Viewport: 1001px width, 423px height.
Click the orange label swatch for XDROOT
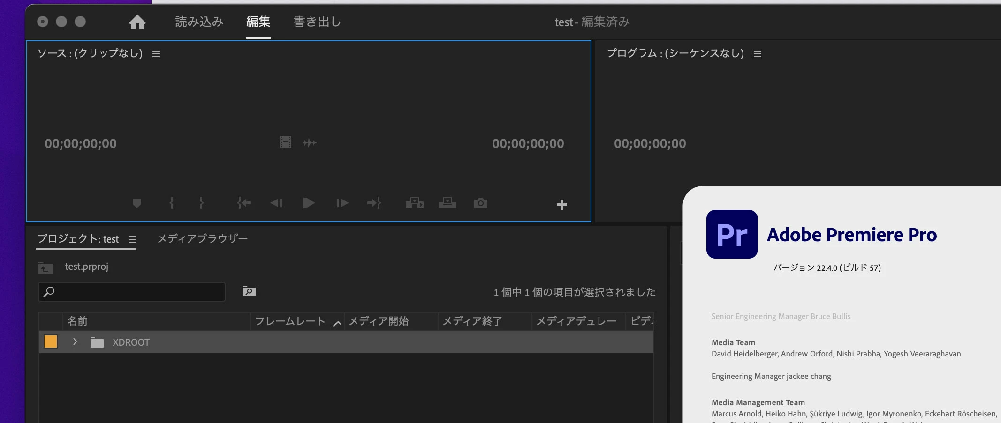(x=51, y=341)
